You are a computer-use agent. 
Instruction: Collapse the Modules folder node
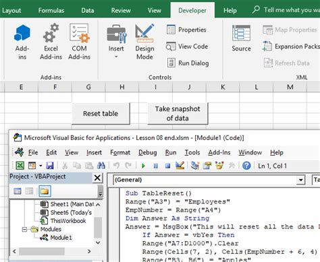[24, 229]
